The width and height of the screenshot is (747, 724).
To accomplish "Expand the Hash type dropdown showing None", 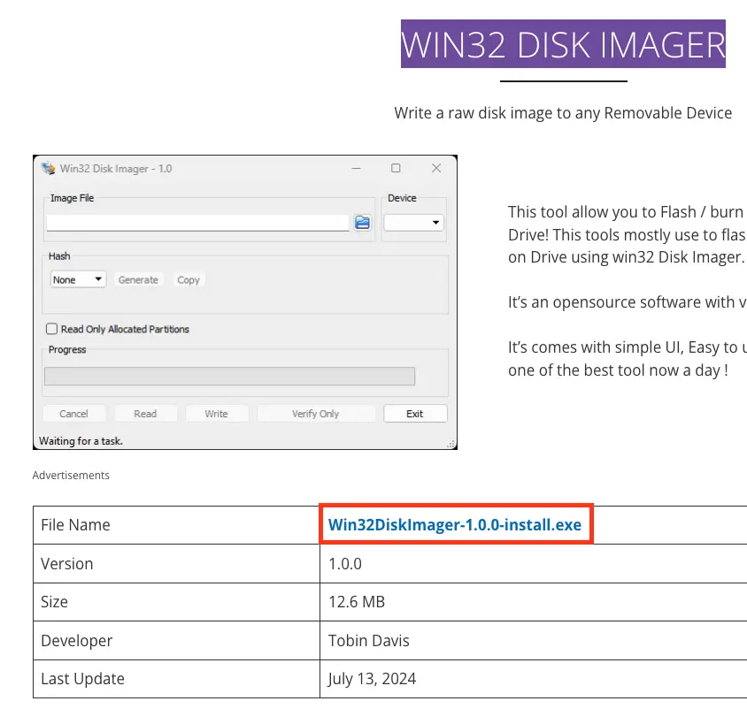I will [x=78, y=279].
